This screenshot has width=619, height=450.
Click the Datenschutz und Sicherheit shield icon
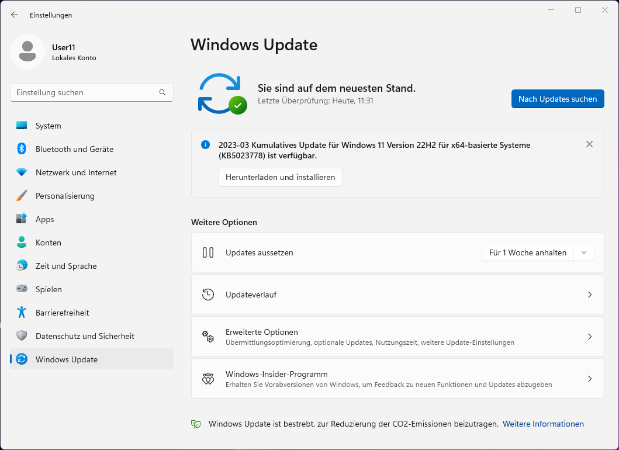point(22,336)
